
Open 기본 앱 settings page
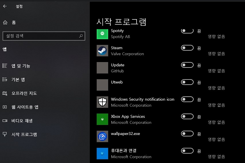point(18,79)
